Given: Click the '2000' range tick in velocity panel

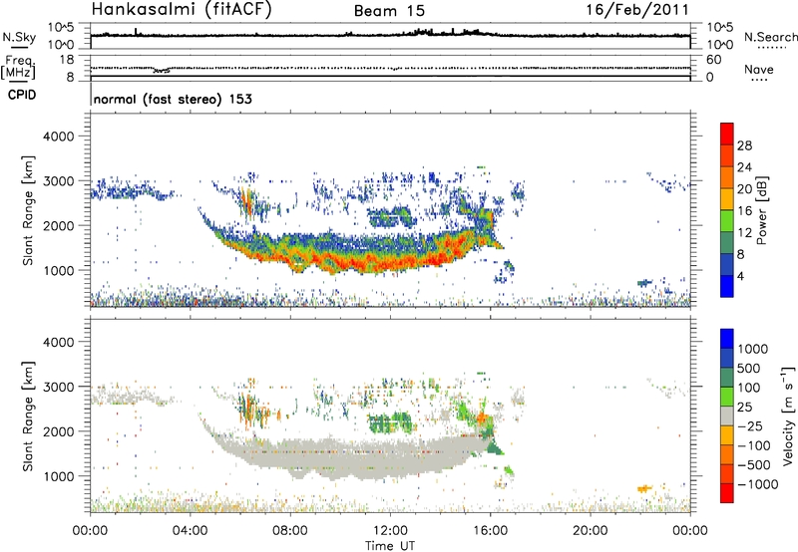Looking at the screenshot, I should click(x=59, y=431).
